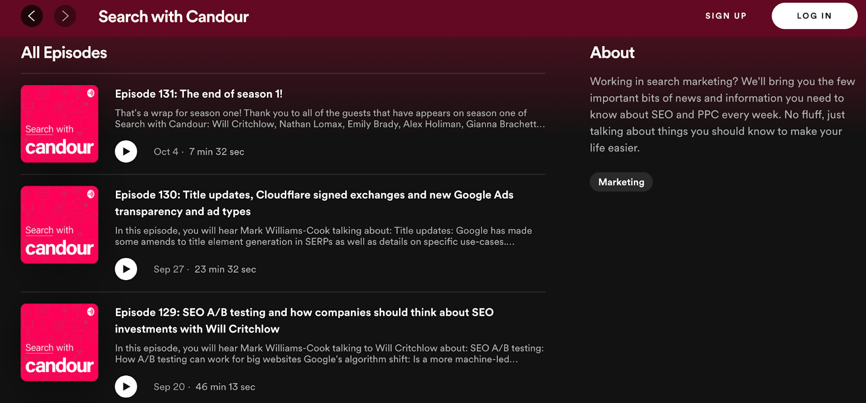Go back with the left arrow button
Image resolution: width=866 pixels, height=403 pixels.
click(32, 16)
